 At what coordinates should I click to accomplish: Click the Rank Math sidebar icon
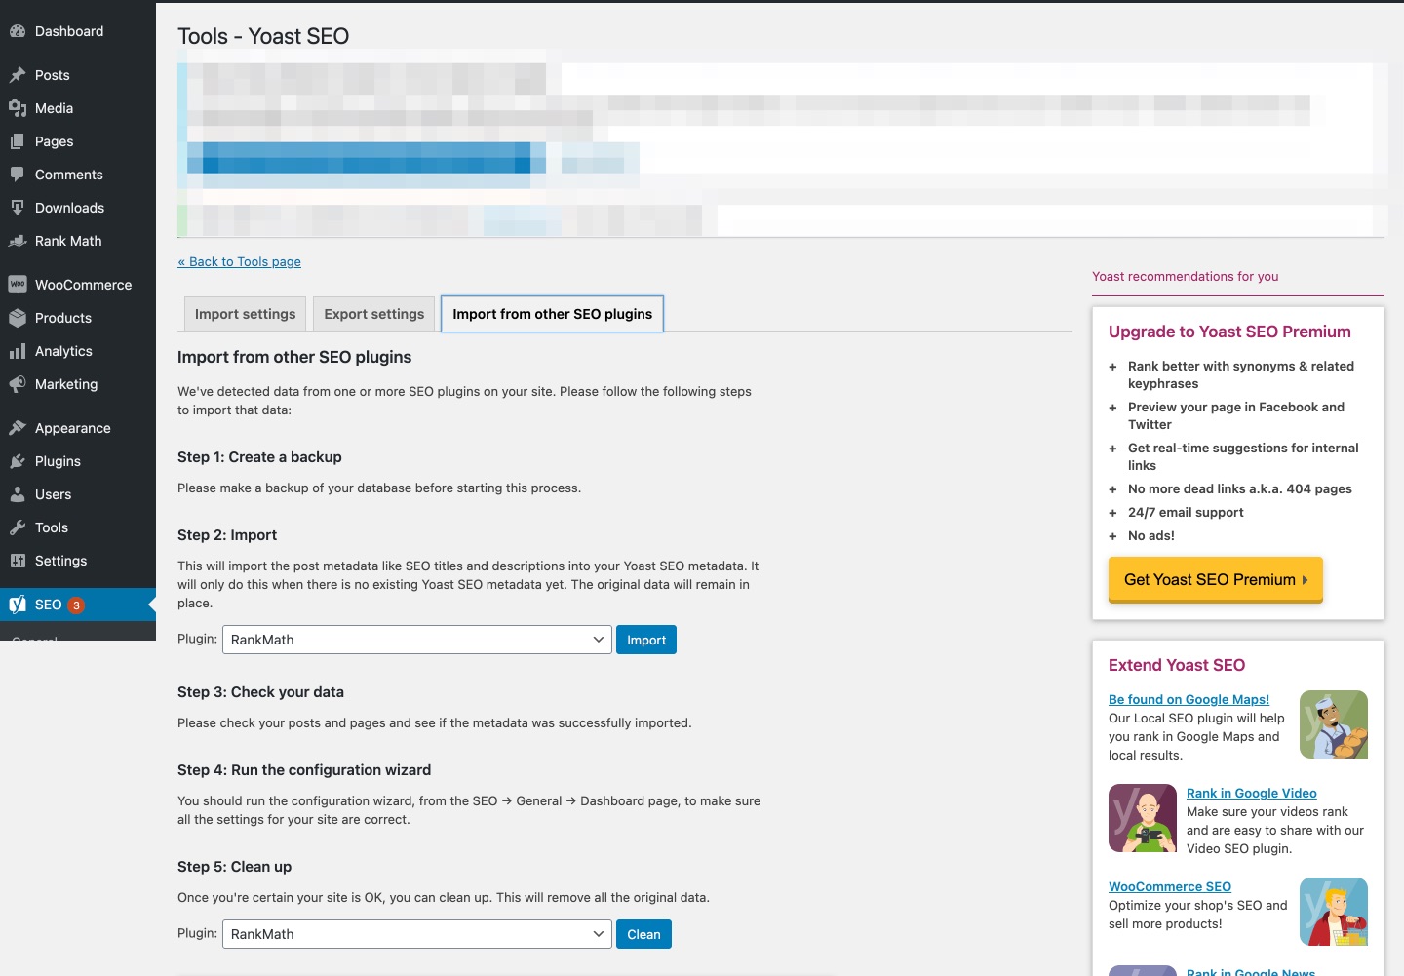tap(17, 241)
